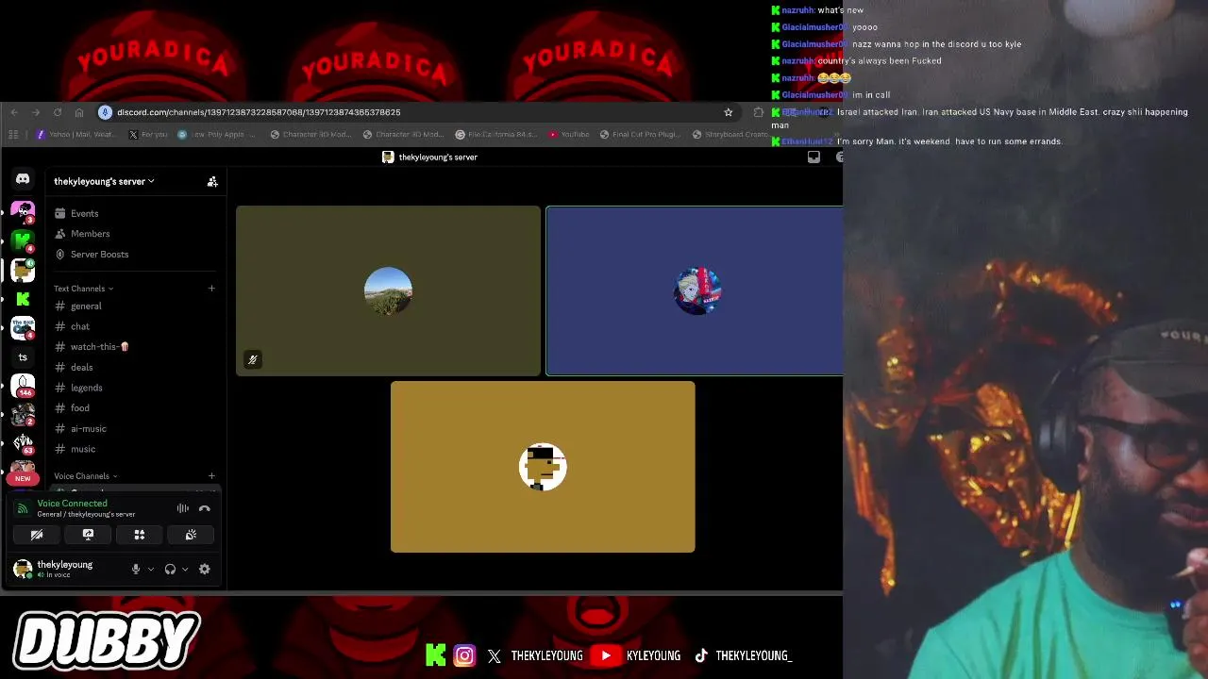Viewport: 1208px width, 679px height.
Task: Open the ai-music channel
Action: coord(135,429)
